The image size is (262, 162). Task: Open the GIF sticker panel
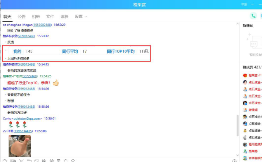(13, 161)
